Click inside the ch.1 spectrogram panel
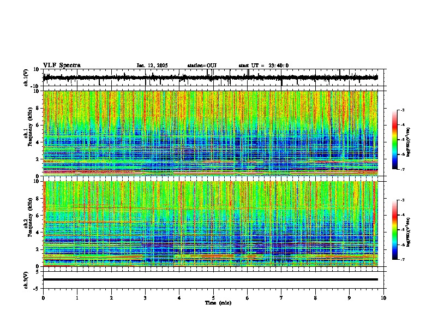 (x=211, y=133)
